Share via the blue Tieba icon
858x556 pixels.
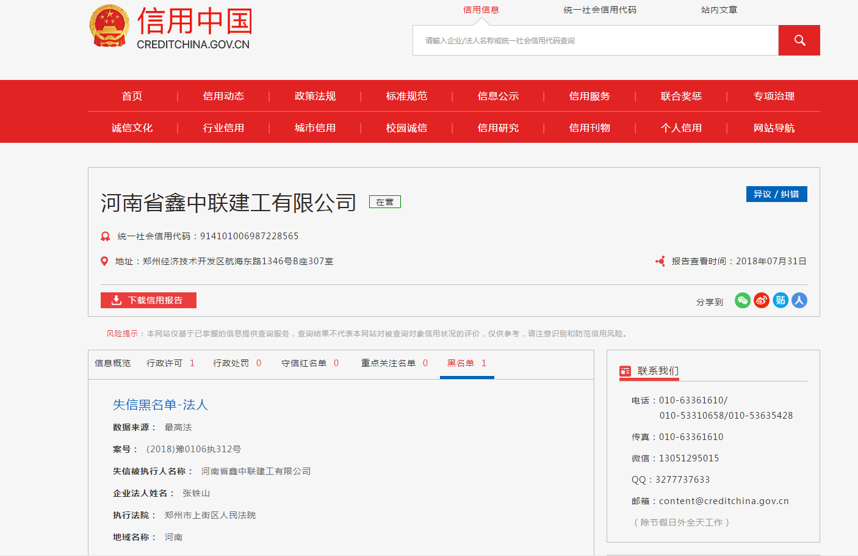pos(780,300)
